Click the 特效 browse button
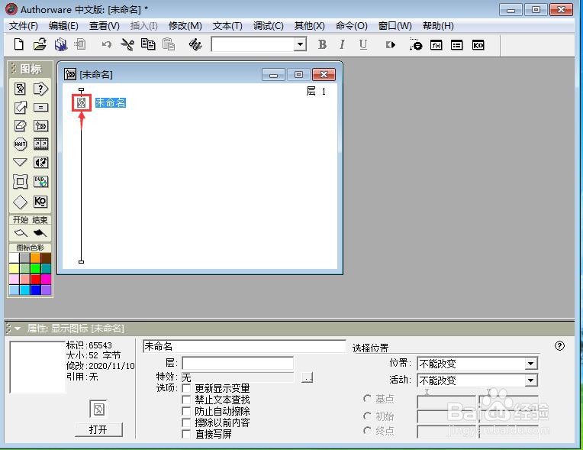The image size is (583, 450). [x=307, y=377]
